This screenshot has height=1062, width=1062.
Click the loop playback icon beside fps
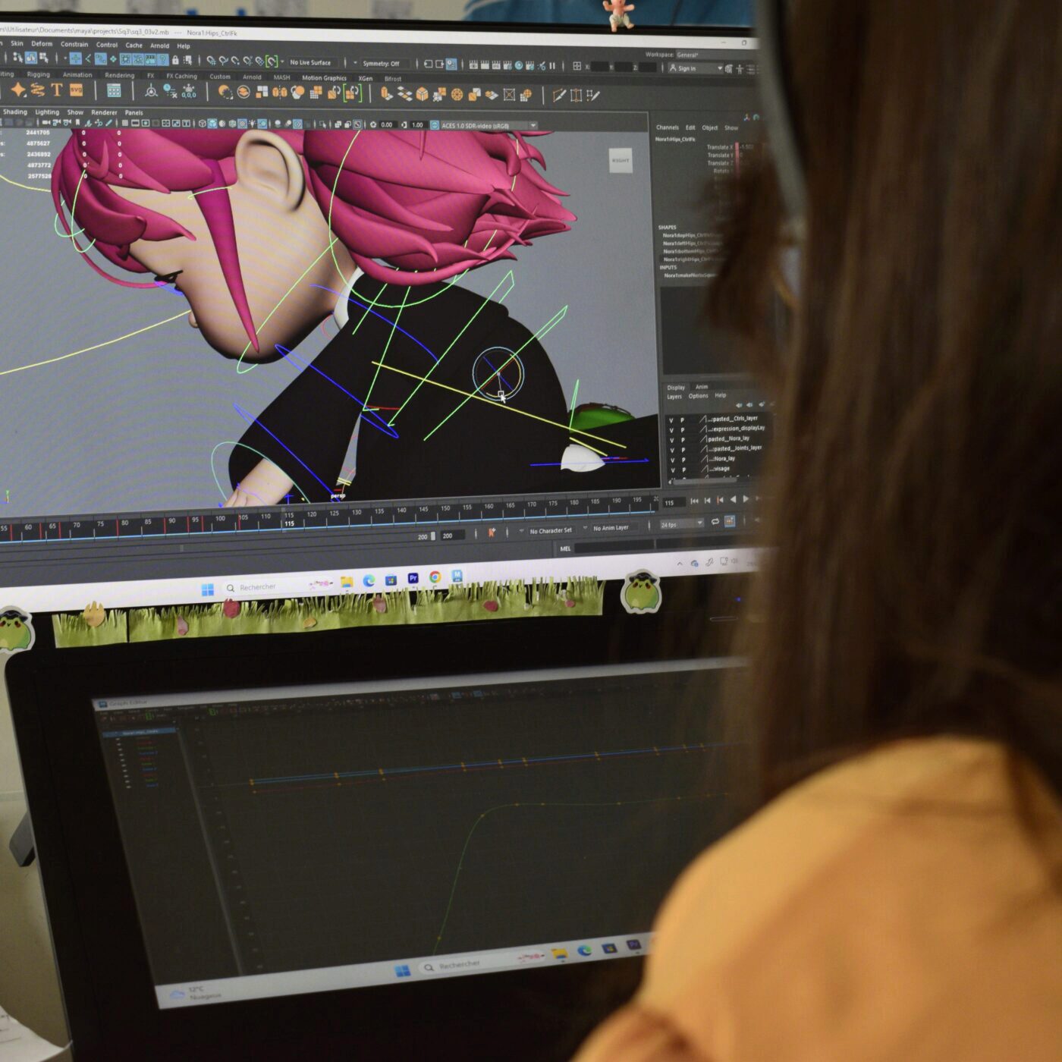point(715,522)
